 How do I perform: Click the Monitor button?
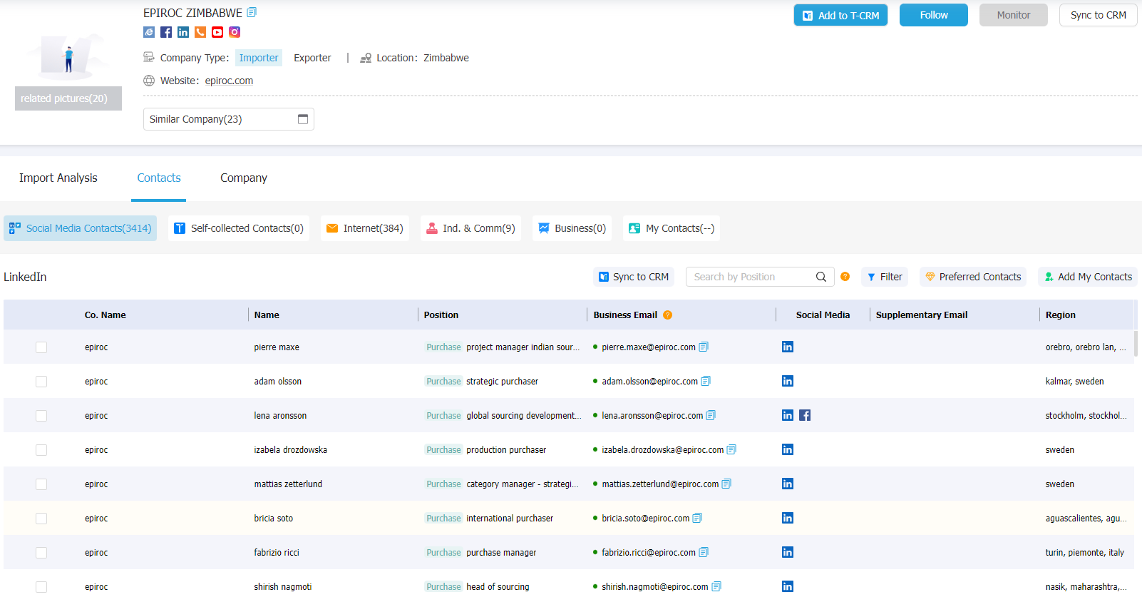click(1014, 15)
